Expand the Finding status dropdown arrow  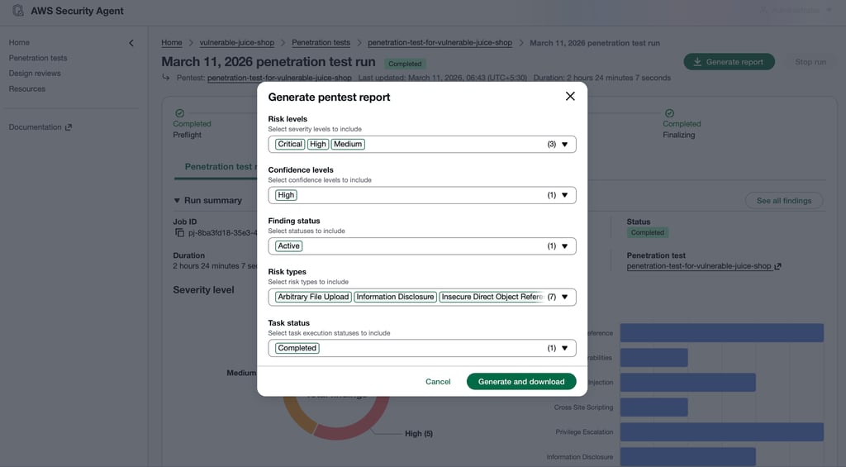(564, 246)
